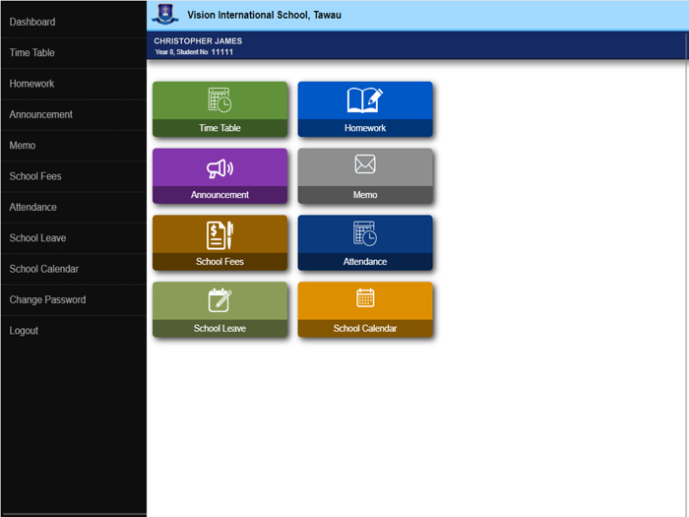This screenshot has width=689, height=517.
Task: Click the Memo tile label
Action: (x=365, y=195)
